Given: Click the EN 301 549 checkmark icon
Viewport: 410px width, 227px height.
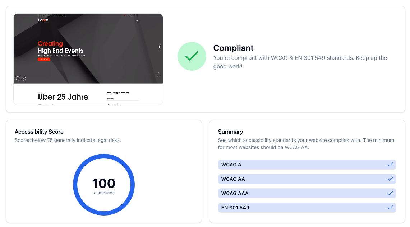Looking at the screenshot, I should pos(390,208).
